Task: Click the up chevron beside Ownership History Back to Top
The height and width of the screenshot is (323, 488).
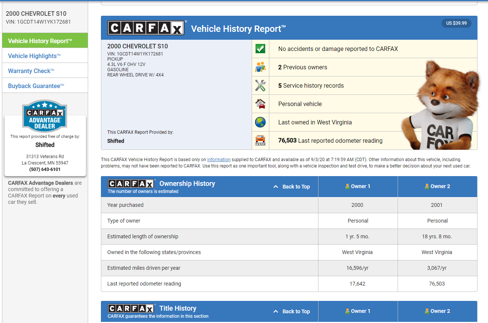Action: (x=276, y=187)
